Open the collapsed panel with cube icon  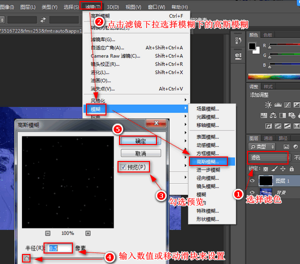point(238,56)
